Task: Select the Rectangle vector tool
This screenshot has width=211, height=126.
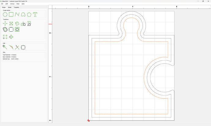Action: tap(11, 14)
